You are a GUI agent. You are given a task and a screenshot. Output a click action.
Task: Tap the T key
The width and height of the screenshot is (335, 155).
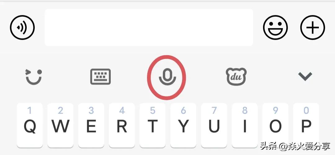coord(153,125)
